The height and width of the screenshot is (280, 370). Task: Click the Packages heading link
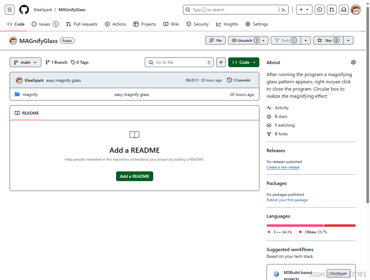(277, 183)
